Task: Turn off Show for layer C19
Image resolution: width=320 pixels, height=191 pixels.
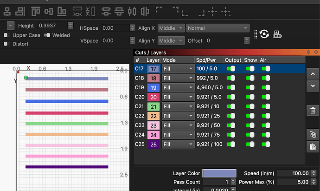Action: tap(250, 87)
